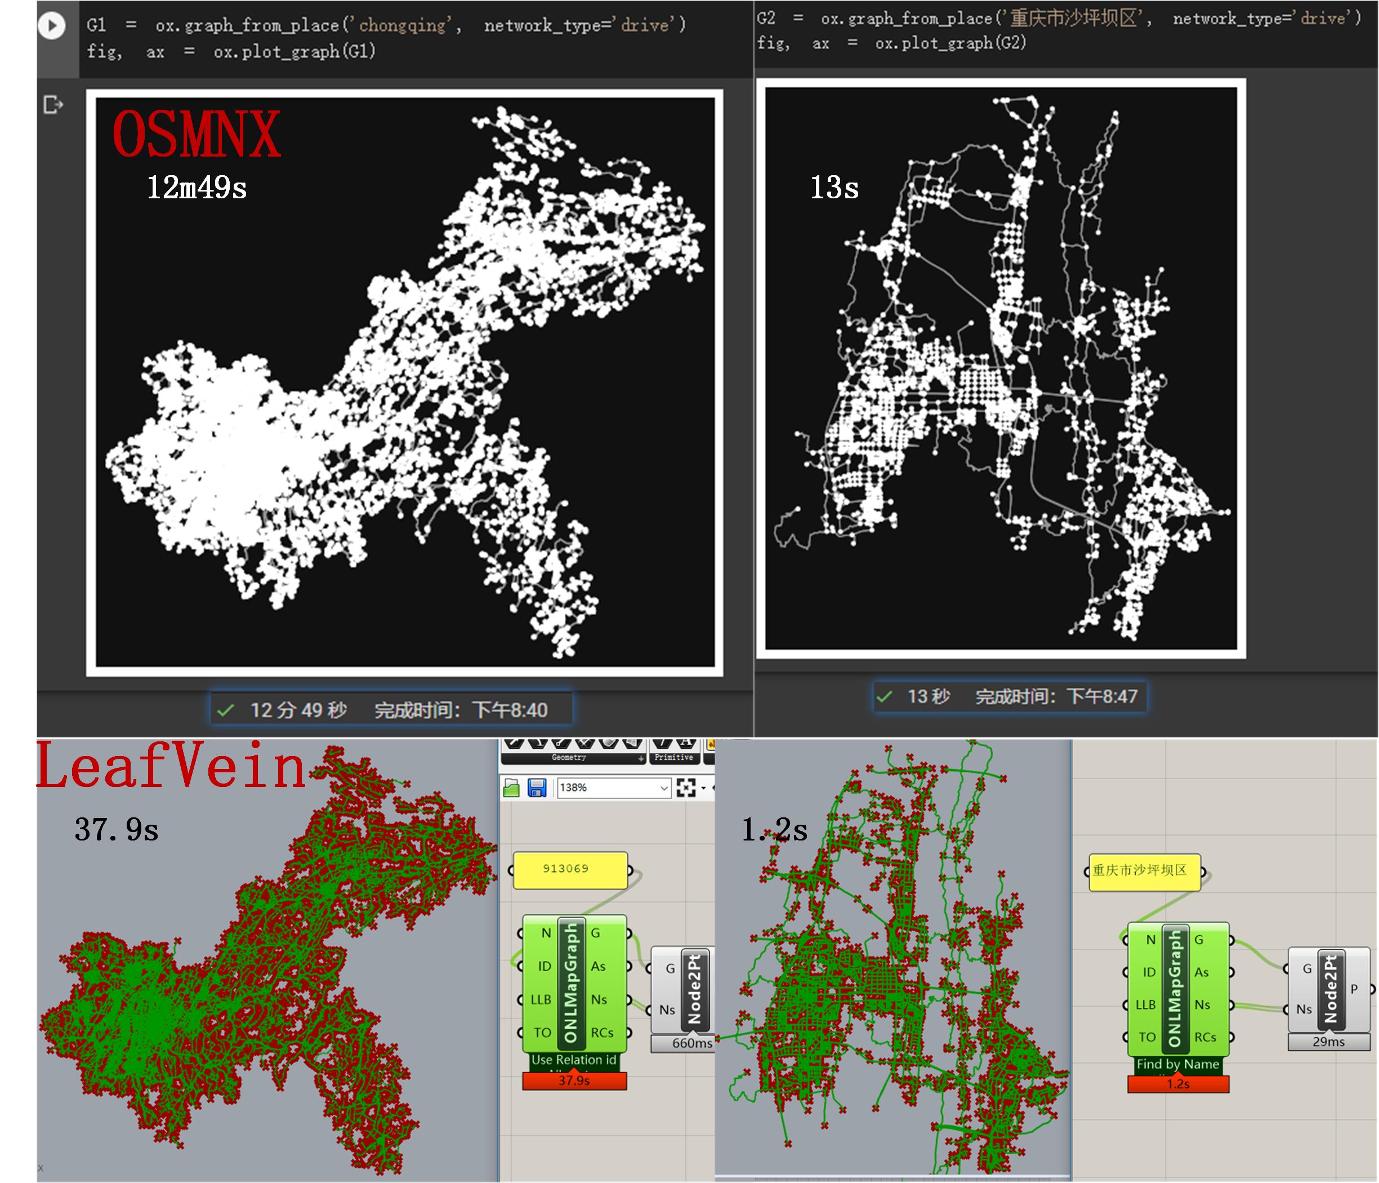The height and width of the screenshot is (1183, 1379).
Task: Click G output on the Use Relation id component
Action: (596, 933)
